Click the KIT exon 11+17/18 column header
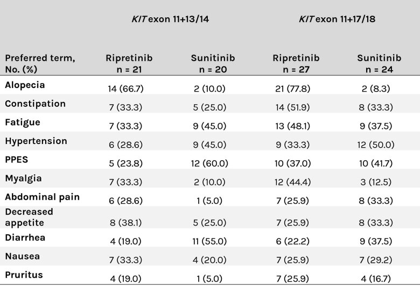420x287 pixels. point(337,19)
